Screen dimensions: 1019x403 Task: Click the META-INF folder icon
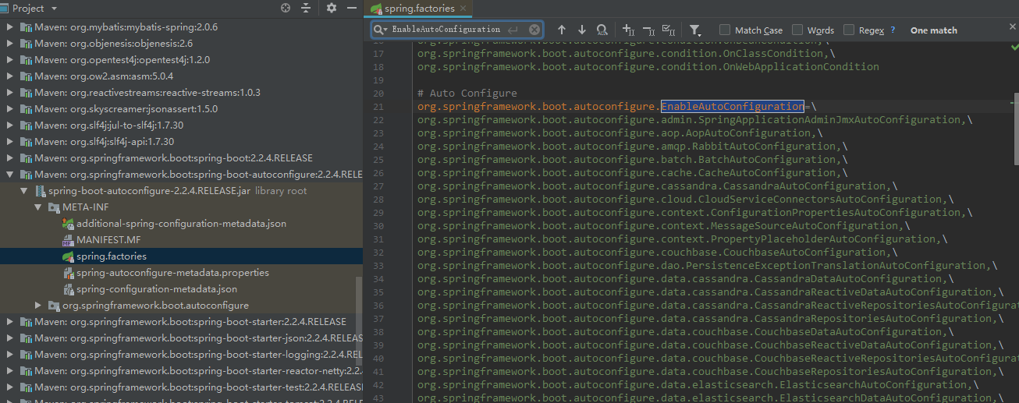[54, 207]
